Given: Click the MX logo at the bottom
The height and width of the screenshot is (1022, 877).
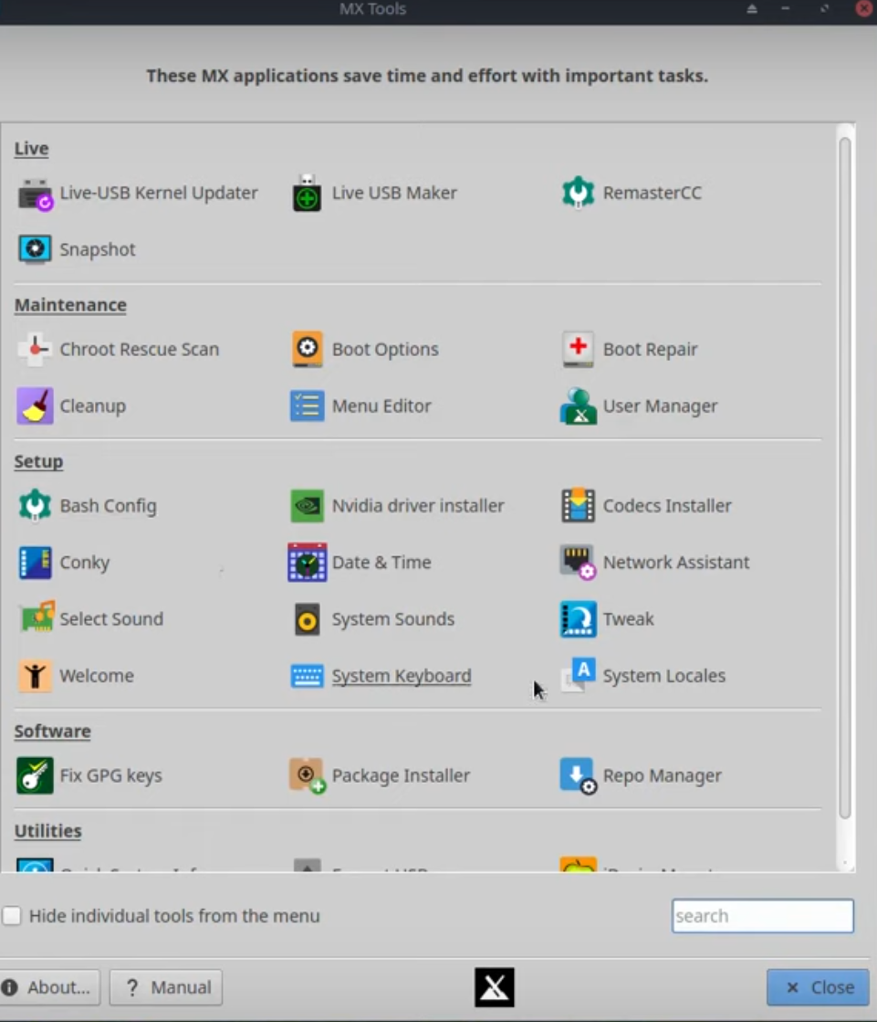Looking at the screenshot, I should point(494,987).
